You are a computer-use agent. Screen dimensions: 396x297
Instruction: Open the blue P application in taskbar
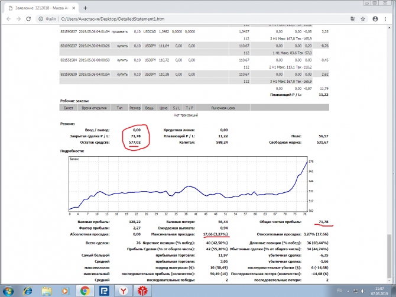[x=104, y=291]
